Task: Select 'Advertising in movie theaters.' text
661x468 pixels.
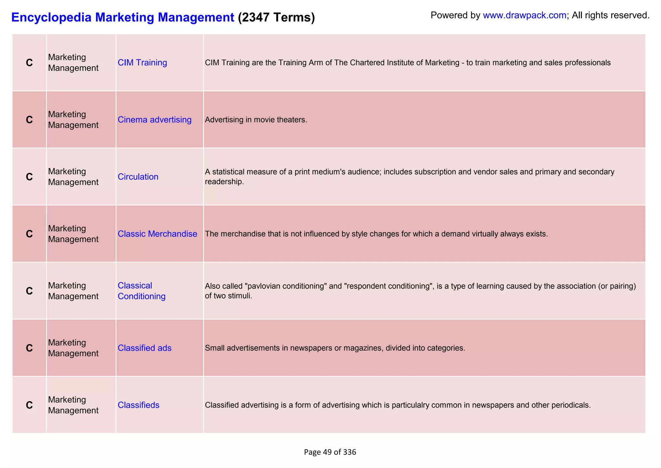Action: point(256,120)
